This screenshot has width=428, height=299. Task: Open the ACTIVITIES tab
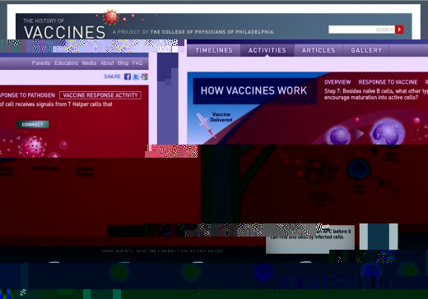click(x=267, y=50)
